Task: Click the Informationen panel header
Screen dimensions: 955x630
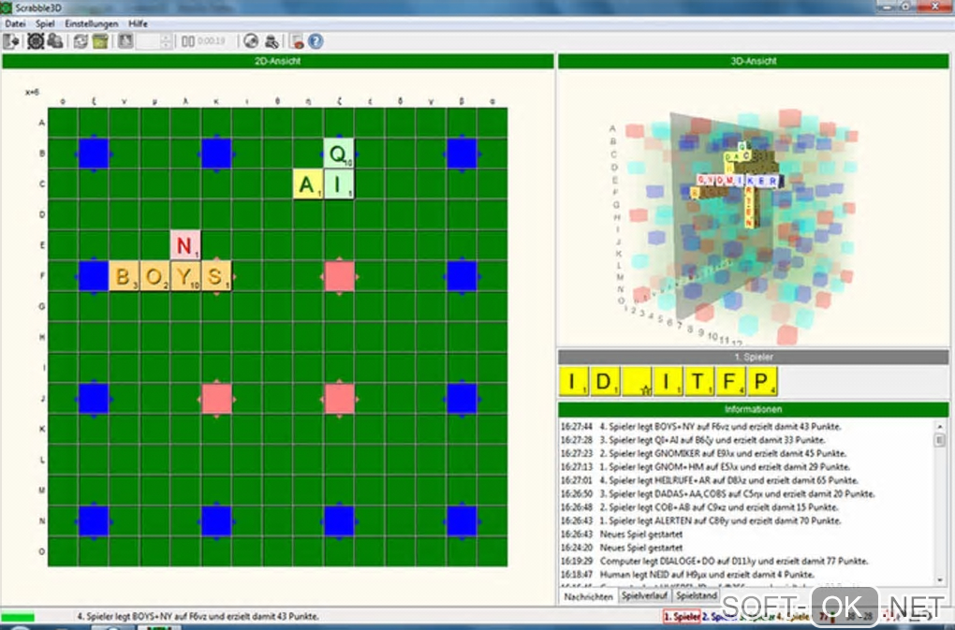Action: point(754,409)
